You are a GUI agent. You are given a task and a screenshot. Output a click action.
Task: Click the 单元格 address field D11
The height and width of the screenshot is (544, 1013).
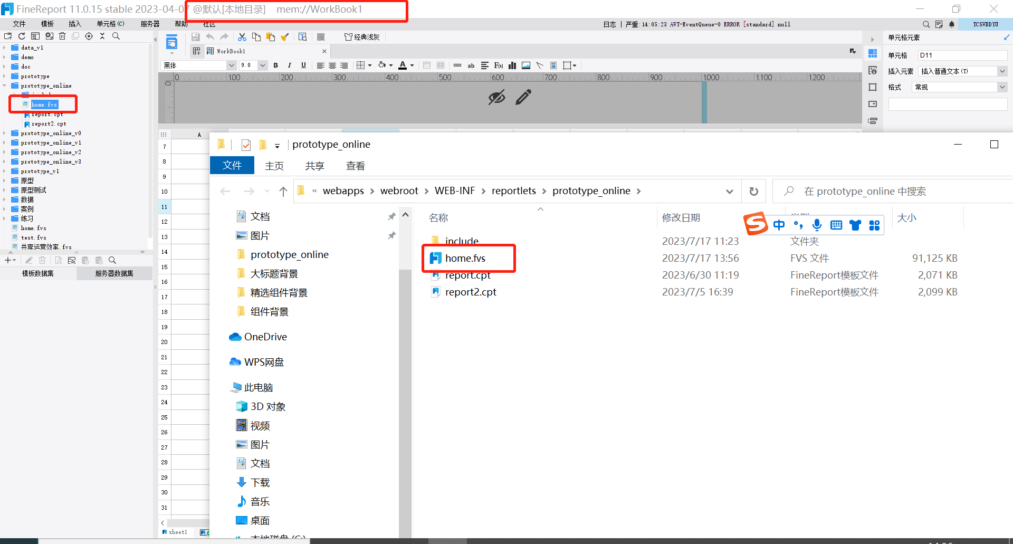point(963,55)
